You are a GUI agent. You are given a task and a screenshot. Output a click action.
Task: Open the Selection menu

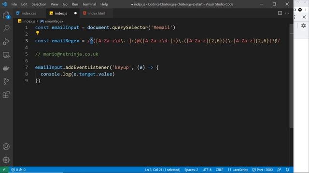click(39, 4)
